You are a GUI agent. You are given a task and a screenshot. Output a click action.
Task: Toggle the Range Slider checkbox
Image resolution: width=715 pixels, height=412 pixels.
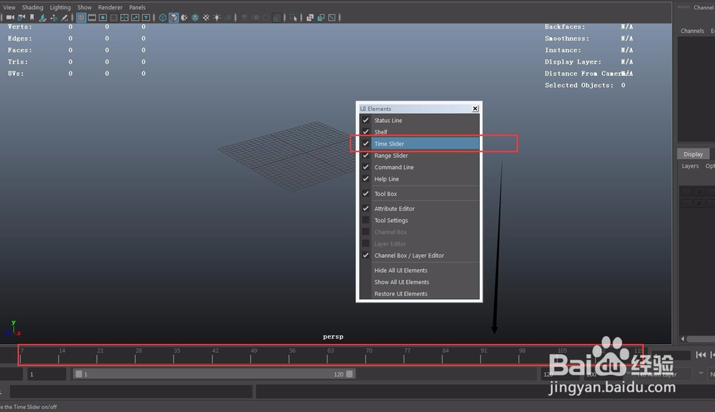[365, 155]
